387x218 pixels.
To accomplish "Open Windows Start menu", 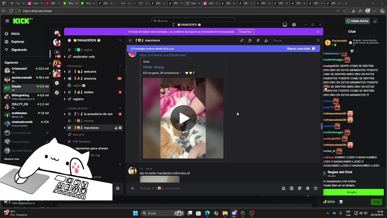I will point(135,213).
